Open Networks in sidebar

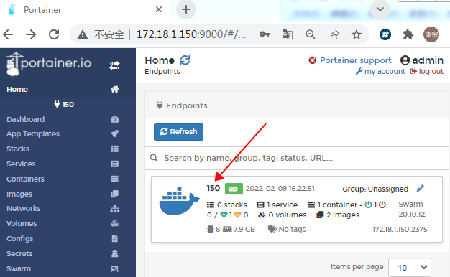pos(24,209)
